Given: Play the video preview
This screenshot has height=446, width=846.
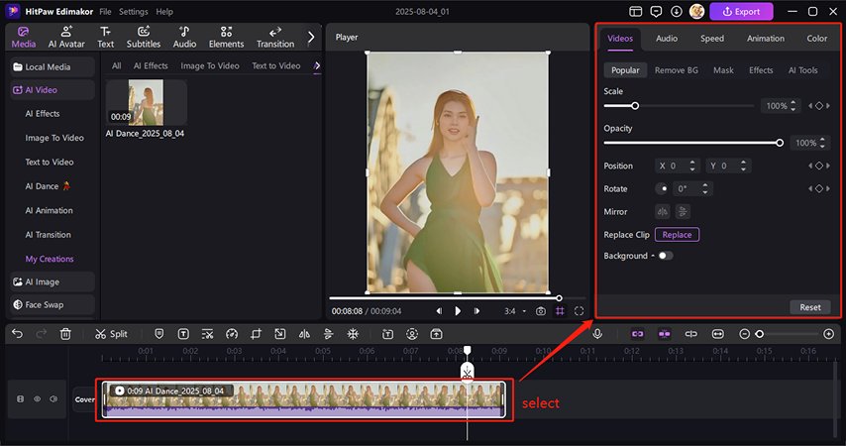Looking at the screenshot, I should click(458, 311).
